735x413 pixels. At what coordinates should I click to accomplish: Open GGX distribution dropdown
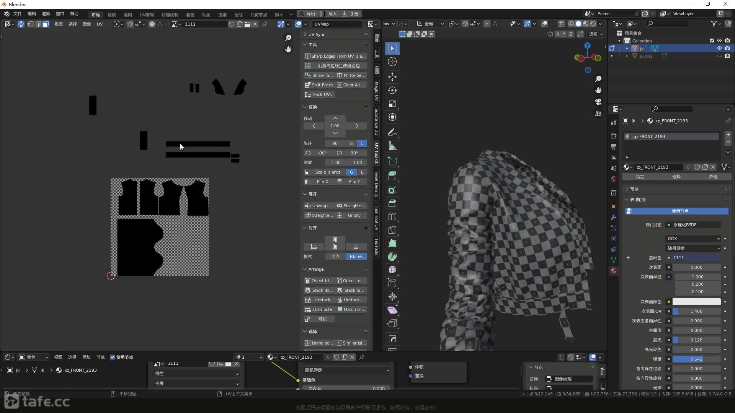tap(693, 239)
